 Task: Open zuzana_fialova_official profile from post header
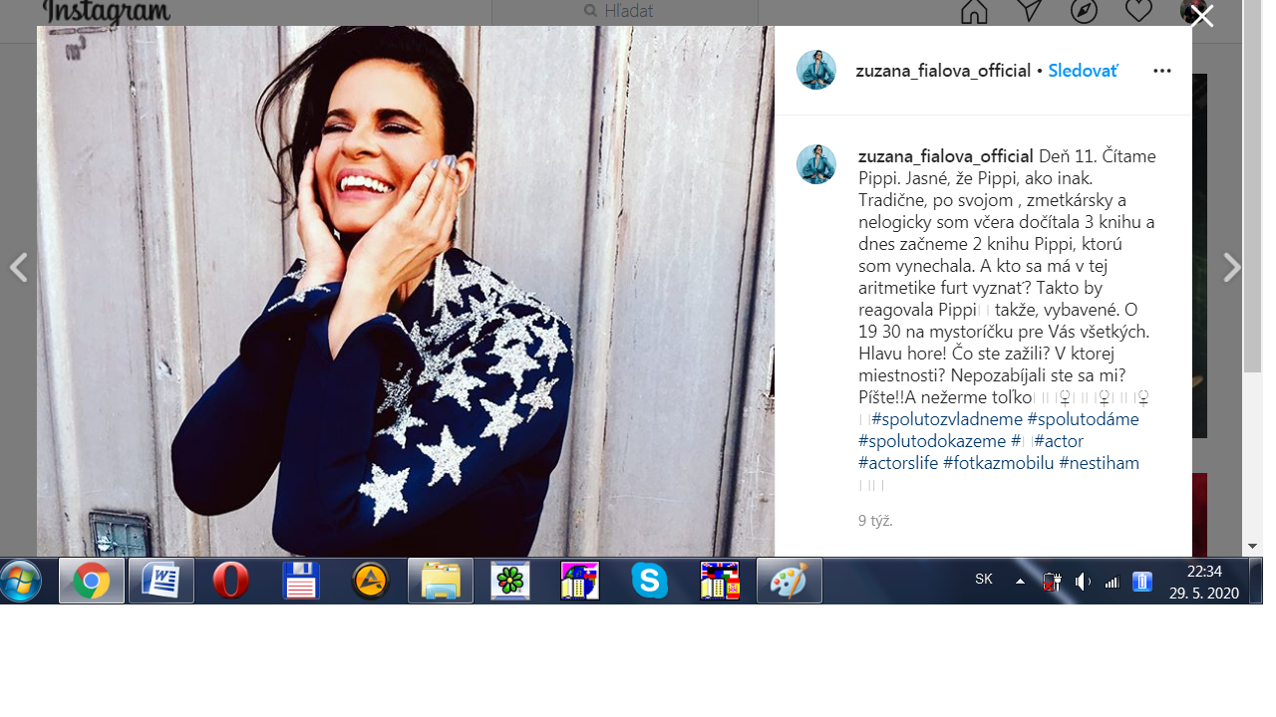(x=943, y=71)
